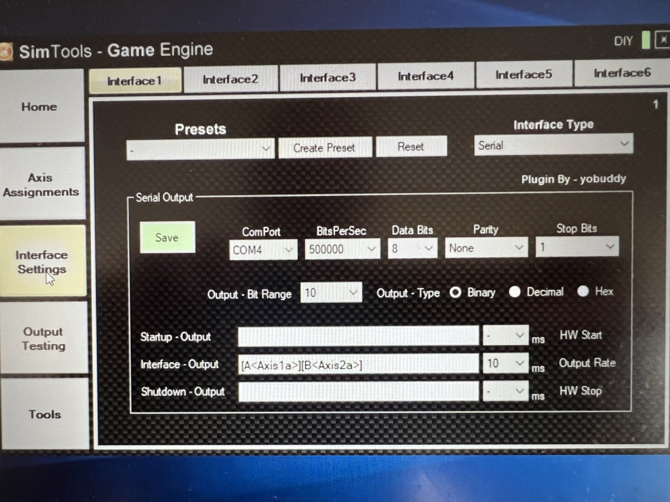670x502 pixels.
Task: Click the Presets heading
Action: [x=201, y=129]
